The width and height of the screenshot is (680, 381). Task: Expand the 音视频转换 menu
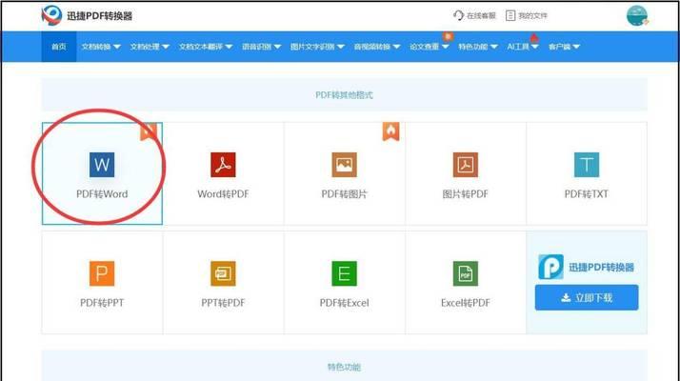[377, 47]
